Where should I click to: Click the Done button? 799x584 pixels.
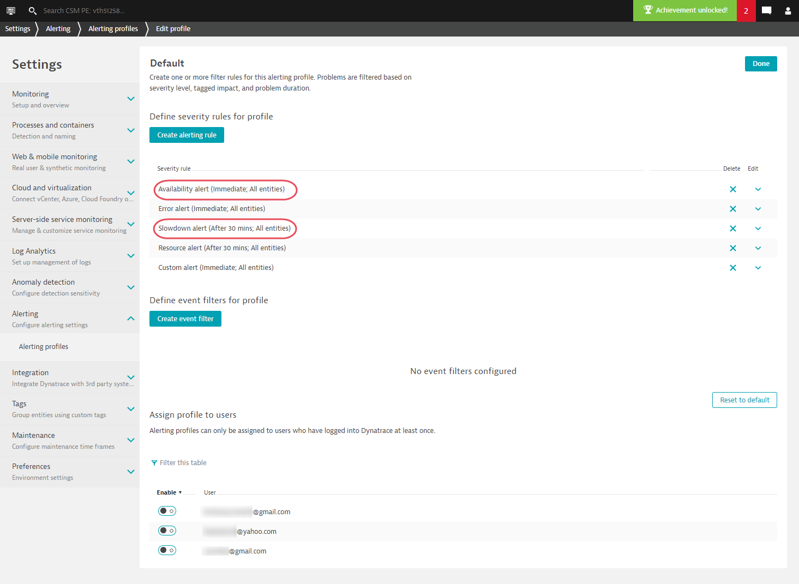(x=761, y=64)
